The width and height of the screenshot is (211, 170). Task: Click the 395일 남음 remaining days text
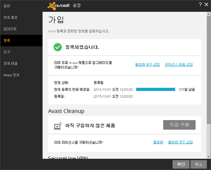click(187, 90)
